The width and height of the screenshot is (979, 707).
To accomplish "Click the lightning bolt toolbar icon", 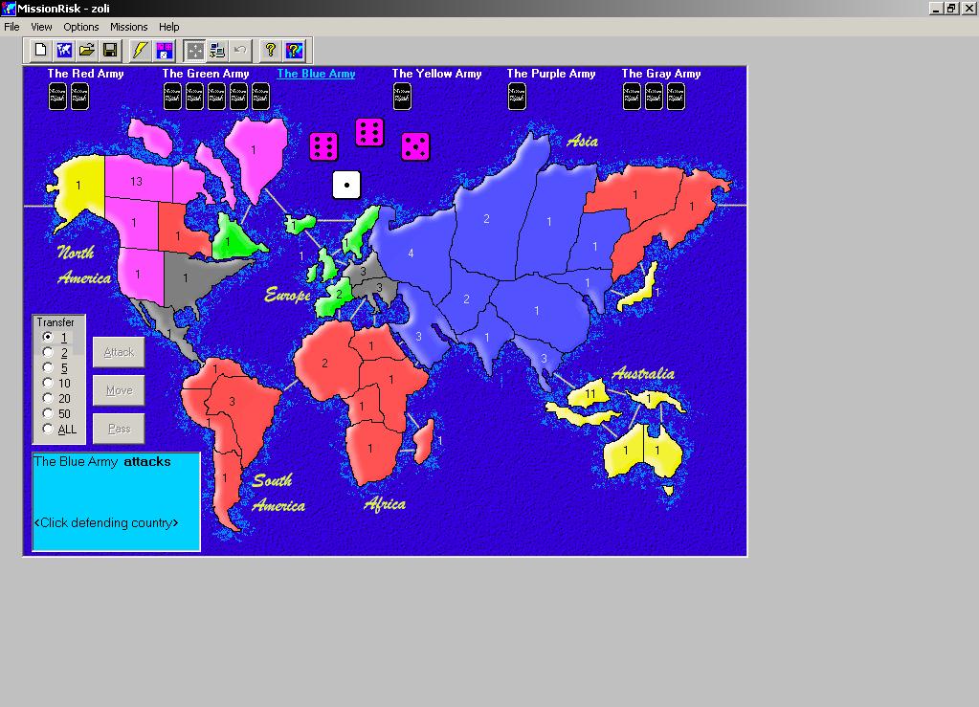I will [x=141, y=50].
